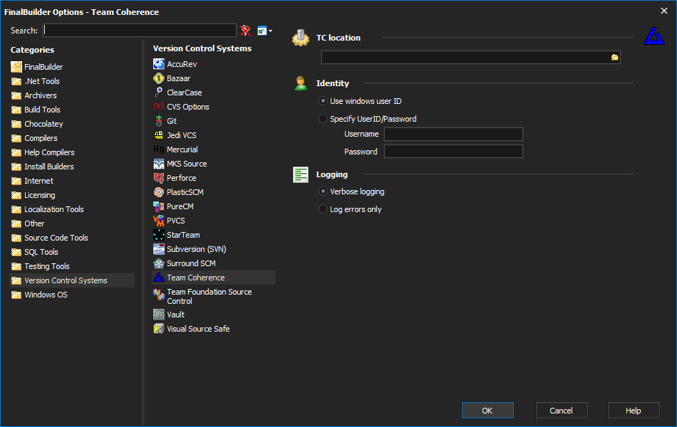The image size is (677, 427).
Task: Click the Vault icon
Action: [158, 315]
